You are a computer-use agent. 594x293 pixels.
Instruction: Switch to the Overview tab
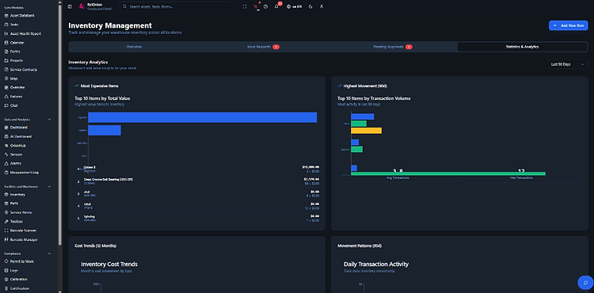point(134,47)
